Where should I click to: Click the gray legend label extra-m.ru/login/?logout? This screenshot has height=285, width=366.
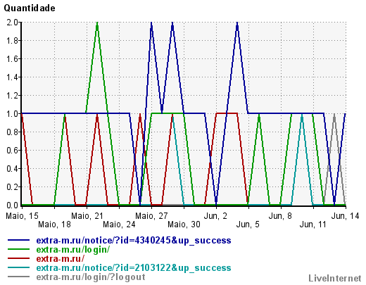[x=91, y=277]
